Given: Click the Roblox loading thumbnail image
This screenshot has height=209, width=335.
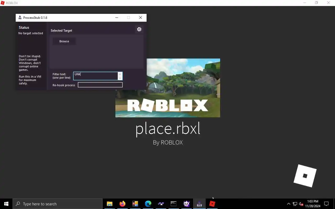Looking at the screenshot, I should point(168,88).
